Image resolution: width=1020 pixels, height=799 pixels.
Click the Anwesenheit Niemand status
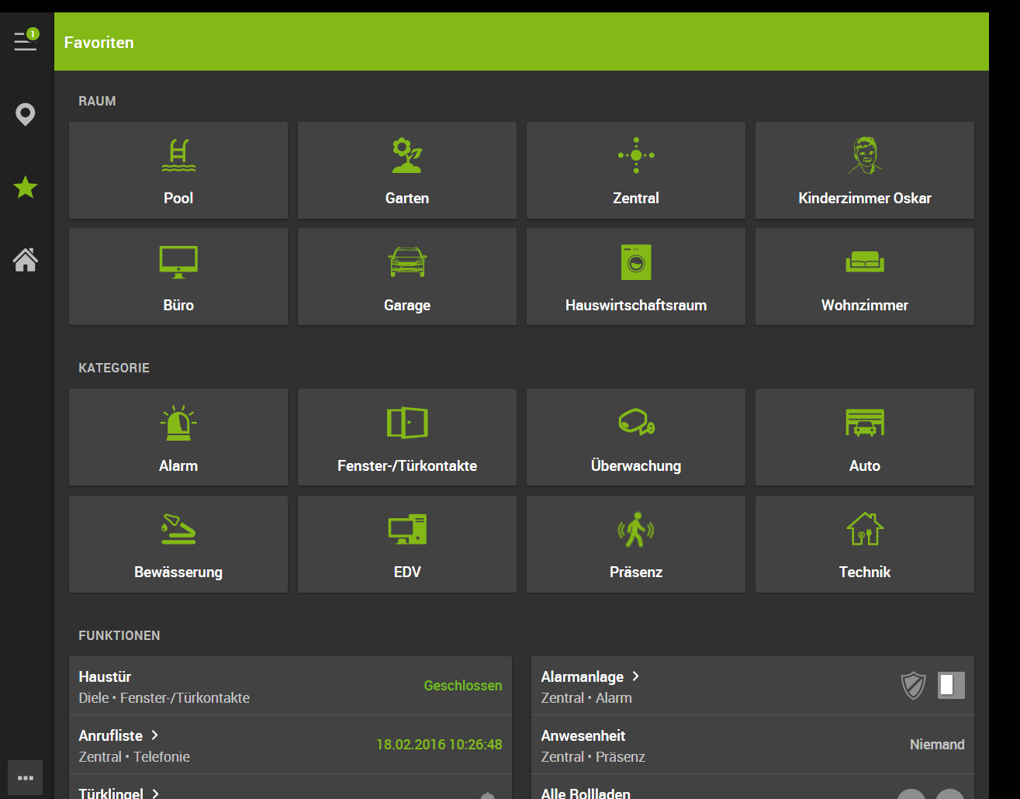pyautogui.click(x=936, y=745)
